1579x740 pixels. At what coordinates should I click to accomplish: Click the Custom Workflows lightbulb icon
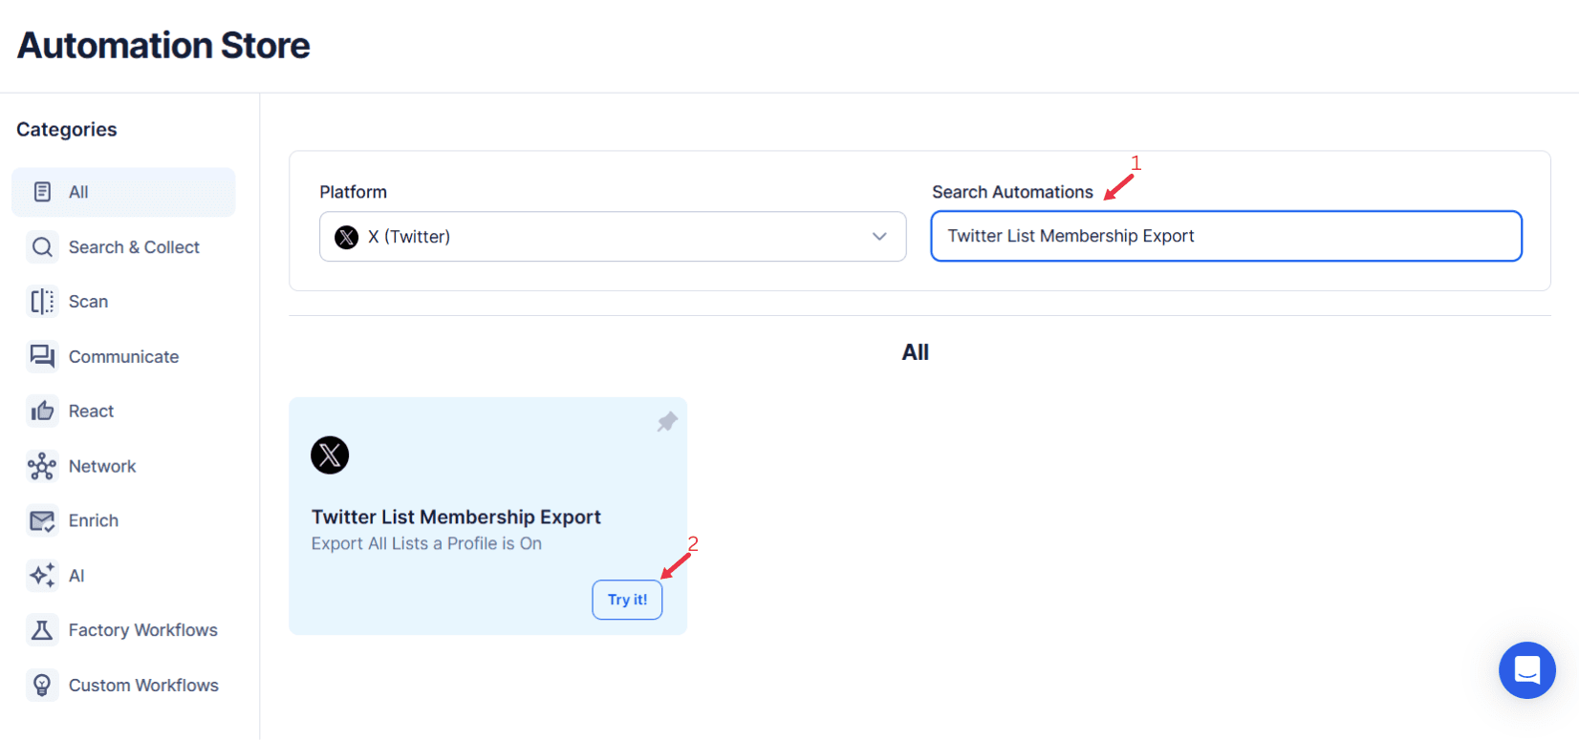pos(42,685)
